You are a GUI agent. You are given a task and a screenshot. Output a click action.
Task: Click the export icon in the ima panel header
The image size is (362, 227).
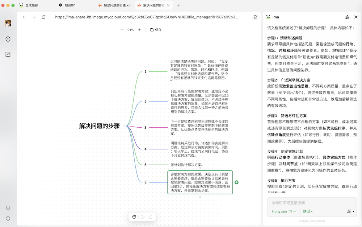[x=347, y=17]
